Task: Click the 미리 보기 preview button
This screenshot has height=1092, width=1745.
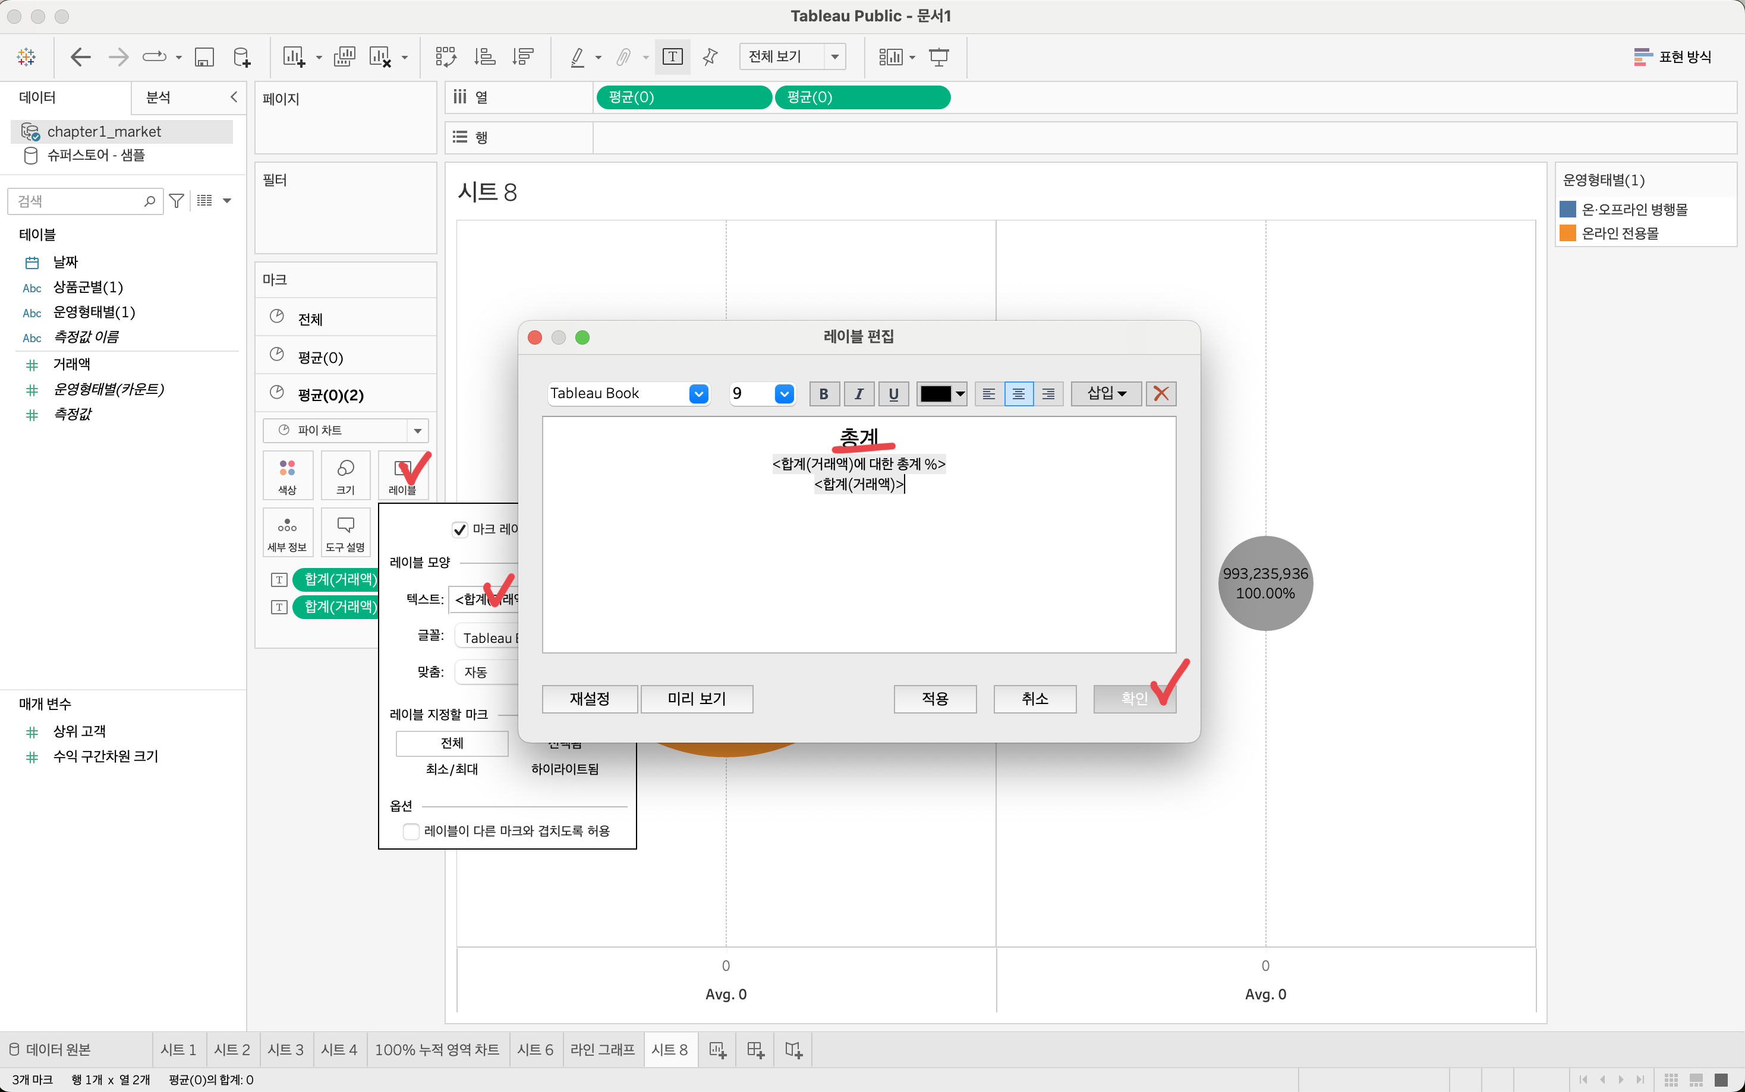Action: point(696,698)
